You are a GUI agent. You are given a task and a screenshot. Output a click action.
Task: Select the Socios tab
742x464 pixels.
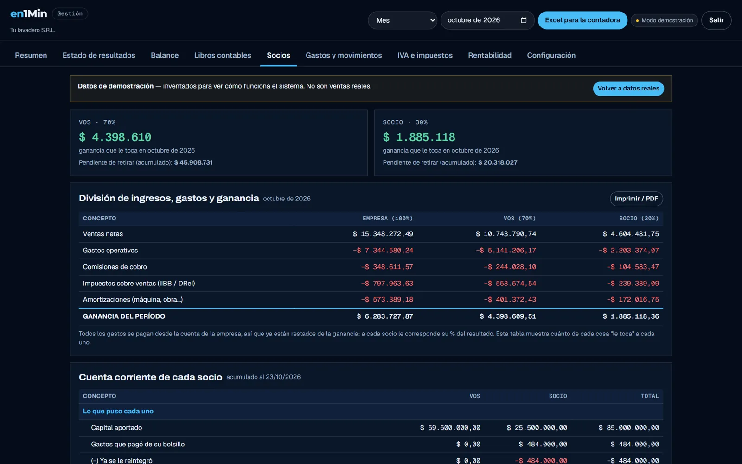click(x=278, y=55)
